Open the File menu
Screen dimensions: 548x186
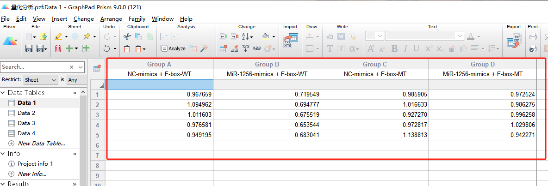[x=5, y=19]
